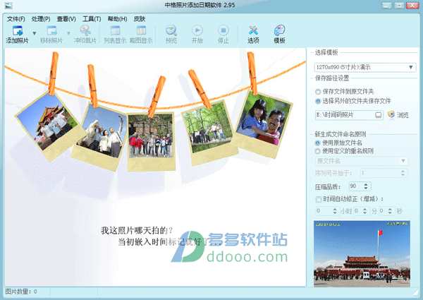Select the 冲印裁片 crop tool icon
Image resolution: width=423 pixels, height=300 pixels.
[85, 30]
